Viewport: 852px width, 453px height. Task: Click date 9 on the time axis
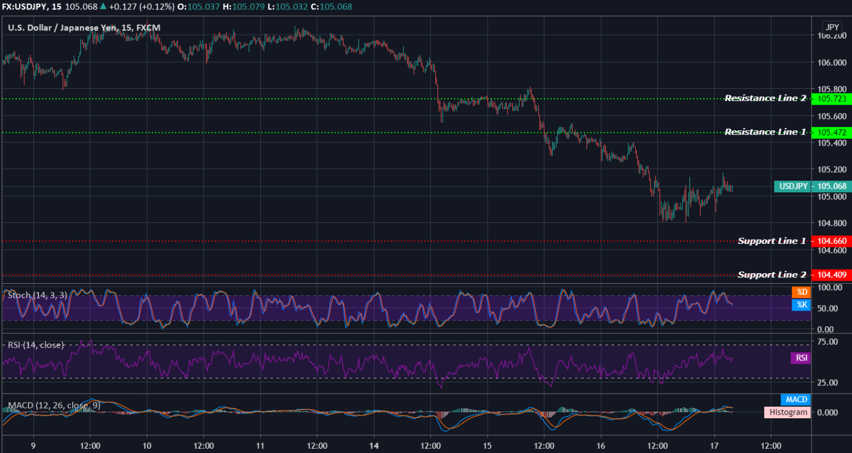33,446
